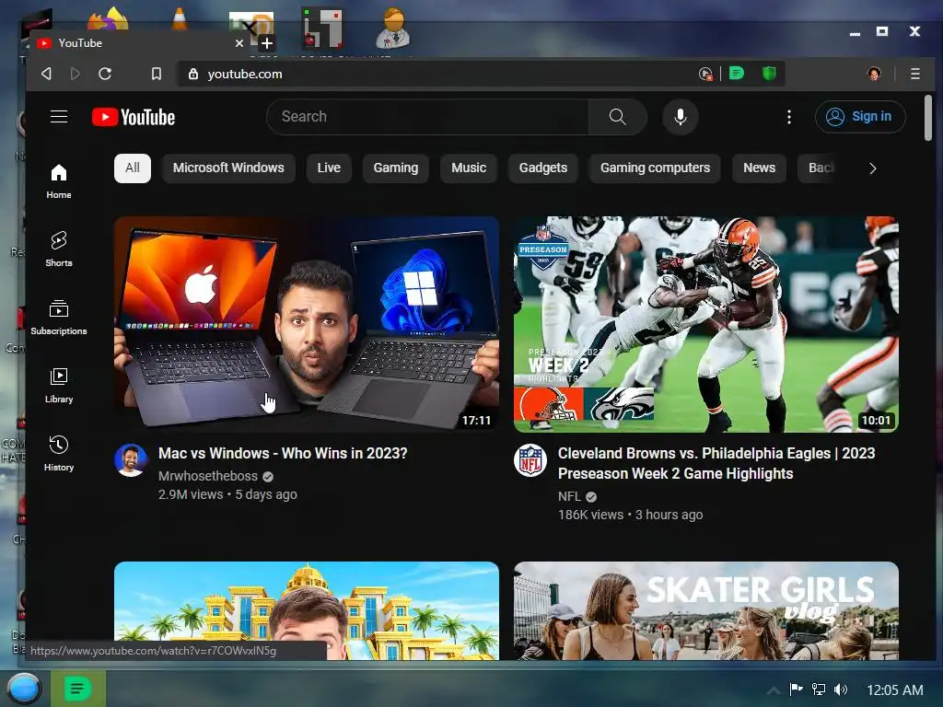
Task: Click the start orb on taskbar
Action: (x=24, y=689)
